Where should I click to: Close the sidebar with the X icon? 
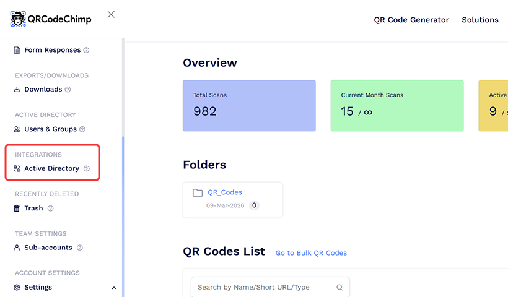coord(111,14)
